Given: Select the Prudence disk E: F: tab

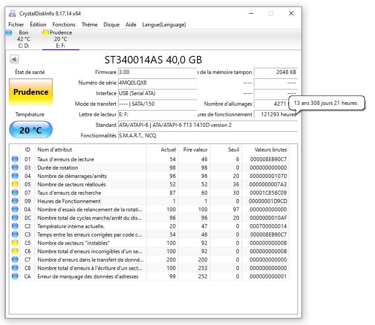Looking at the screenshot, I should [60, 39].
